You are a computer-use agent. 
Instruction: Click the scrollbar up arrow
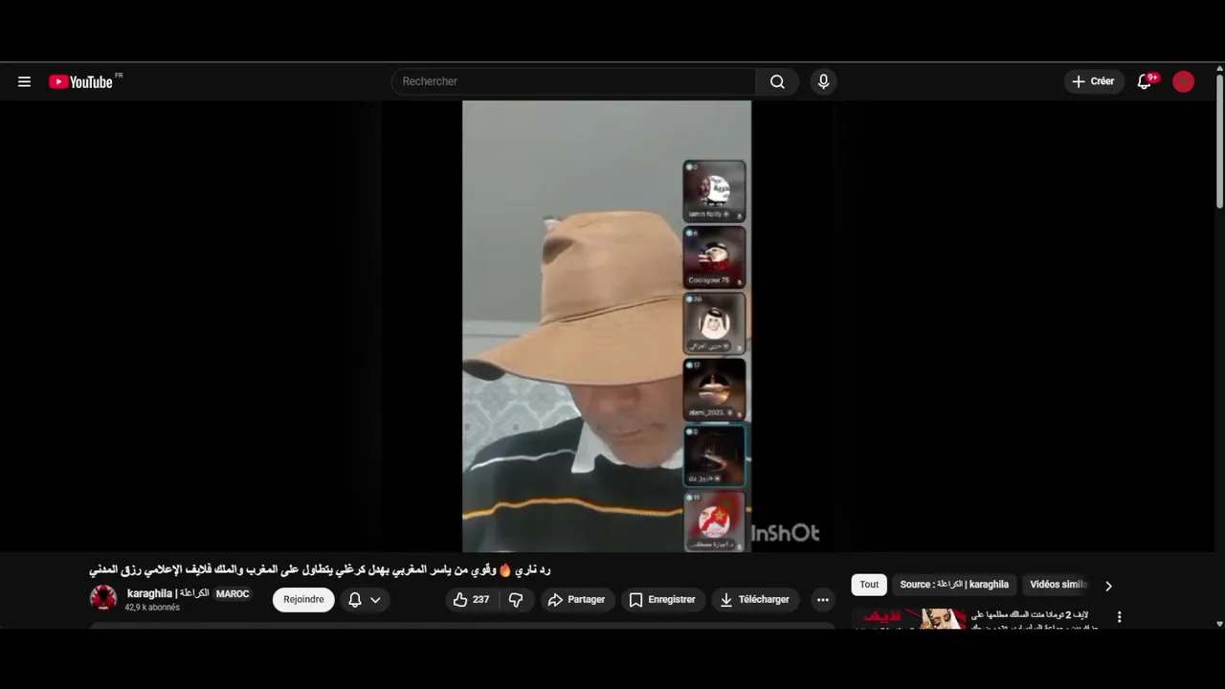pyautogui.click(x=1219, y=69)
